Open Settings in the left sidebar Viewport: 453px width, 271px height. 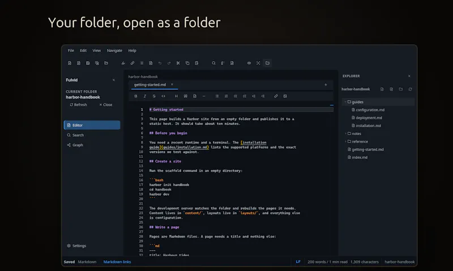click(x=76, y=246)
